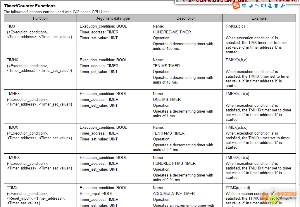Click '<Reset_input>, <Timer_address>,' in TTIMX function cell
This screenshot has height=207, width=300.
36,198
